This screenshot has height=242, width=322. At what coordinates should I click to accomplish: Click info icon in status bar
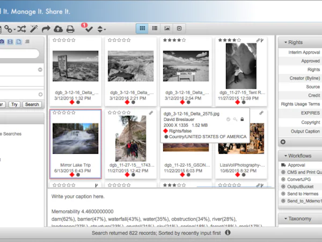click(228, 232)
